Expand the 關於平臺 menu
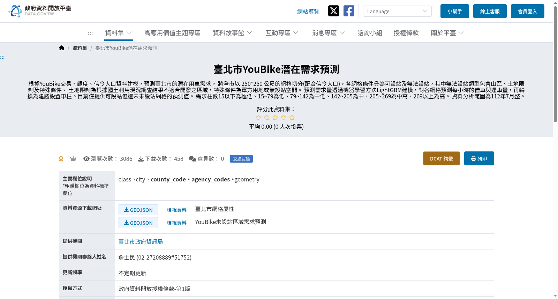This screenshot has width=558, height=299. point(447,33)
